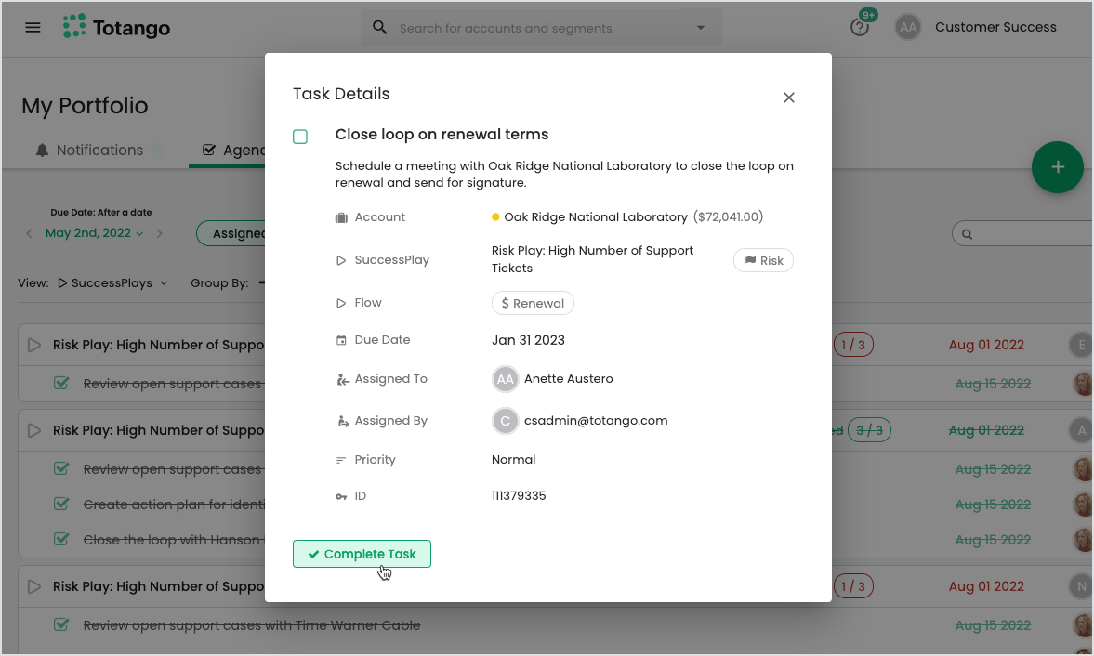Open the View SuccessPlays dropdown
The image size is (1094, 656).
coord(112,282)
